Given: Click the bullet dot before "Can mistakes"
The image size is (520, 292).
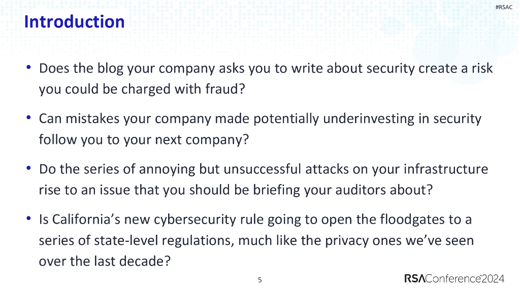Looking at the screenshot, I should 28,118.
